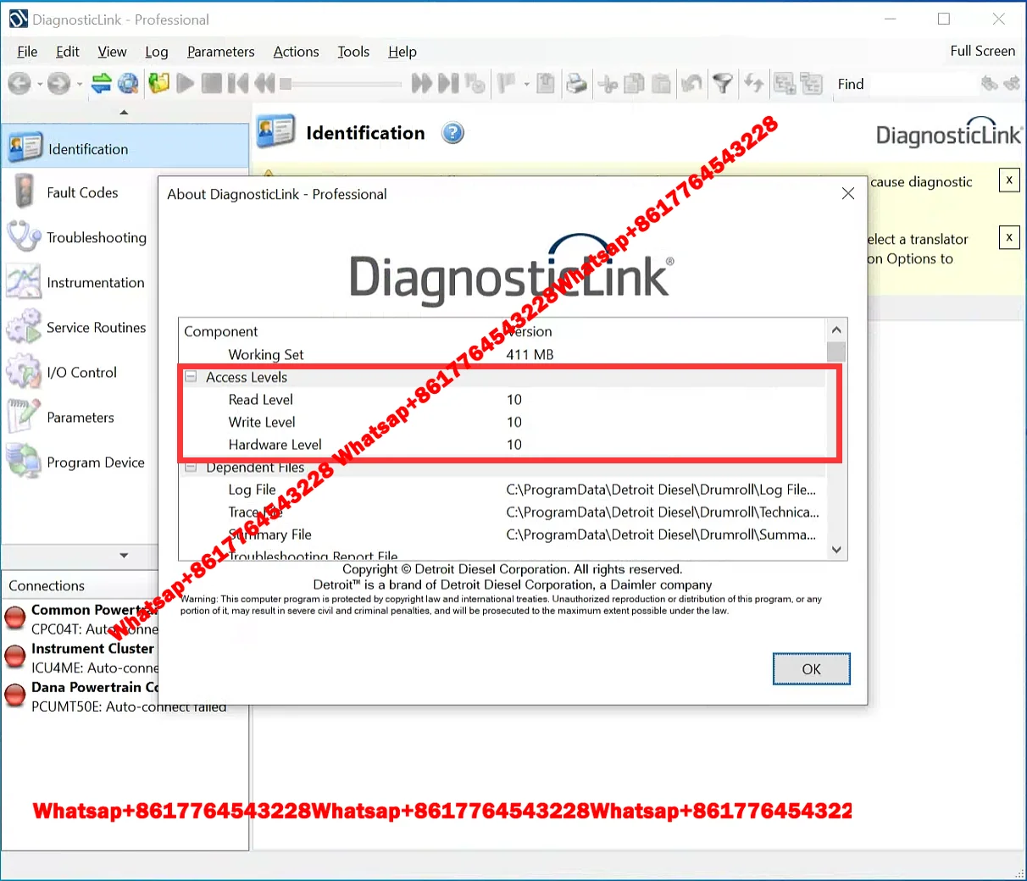1027x881 pixels.
Task: Click the sidebar scroll down arrow
Action: pyautogui.click(x=124, y=556)
